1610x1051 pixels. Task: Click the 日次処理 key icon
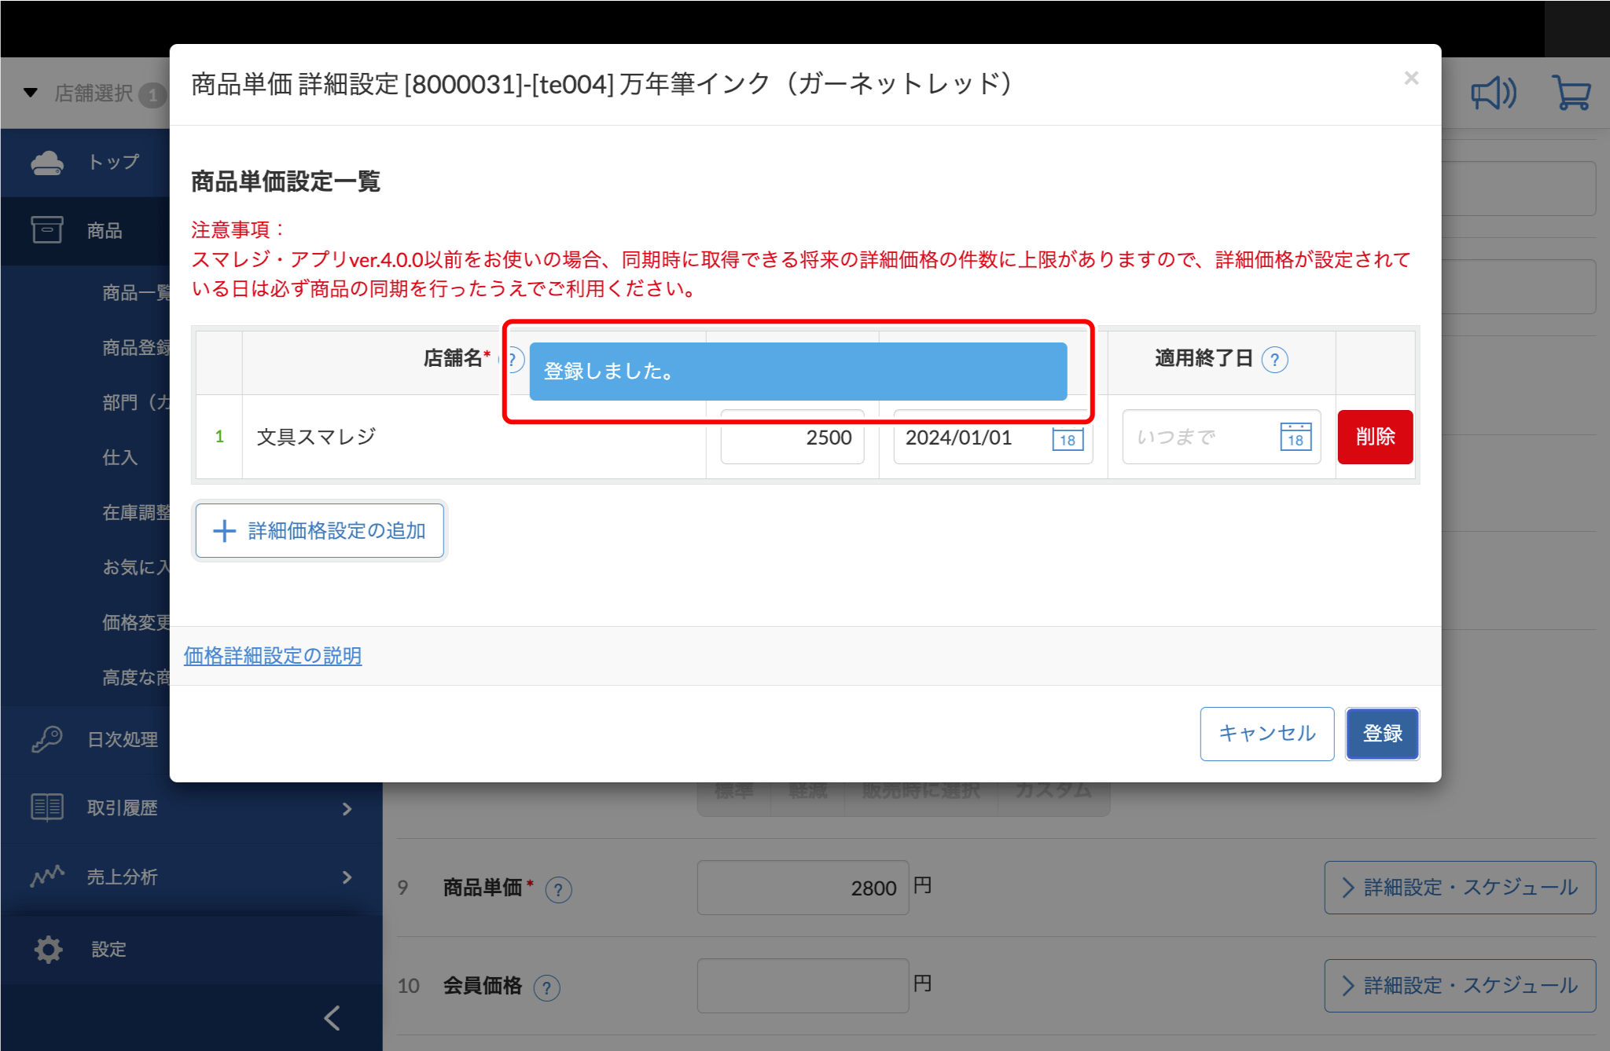pos(47,739)
